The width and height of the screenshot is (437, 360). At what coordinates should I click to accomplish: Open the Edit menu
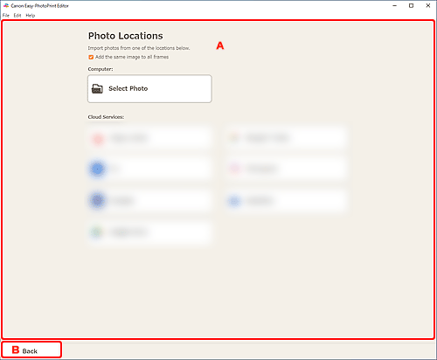(17, 16)
